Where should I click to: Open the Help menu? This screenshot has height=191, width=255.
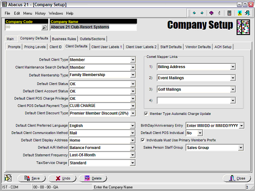point(70,13)
